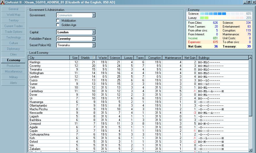Select the Machu Picchu city row
The width and height of the screenshot is (256, 153).
pyautogui.click(x=138, y=109)
